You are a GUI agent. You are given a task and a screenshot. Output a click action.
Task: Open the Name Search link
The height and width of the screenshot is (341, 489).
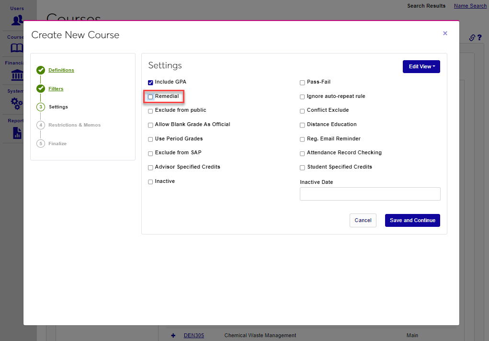click(470, 6)
